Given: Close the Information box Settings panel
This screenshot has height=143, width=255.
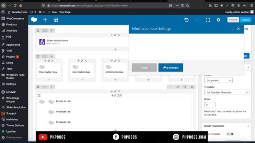Looking at the screenshot, I should pyautogui.click(x=238, y=29).
